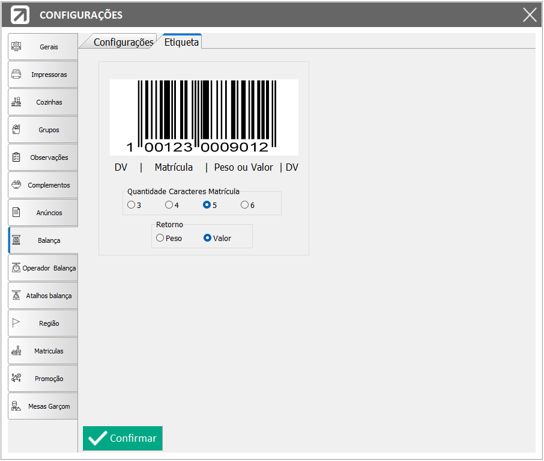Open the Mesas Garçom section
The height and width of the screenshot is (461, 544).
[43, 406]
